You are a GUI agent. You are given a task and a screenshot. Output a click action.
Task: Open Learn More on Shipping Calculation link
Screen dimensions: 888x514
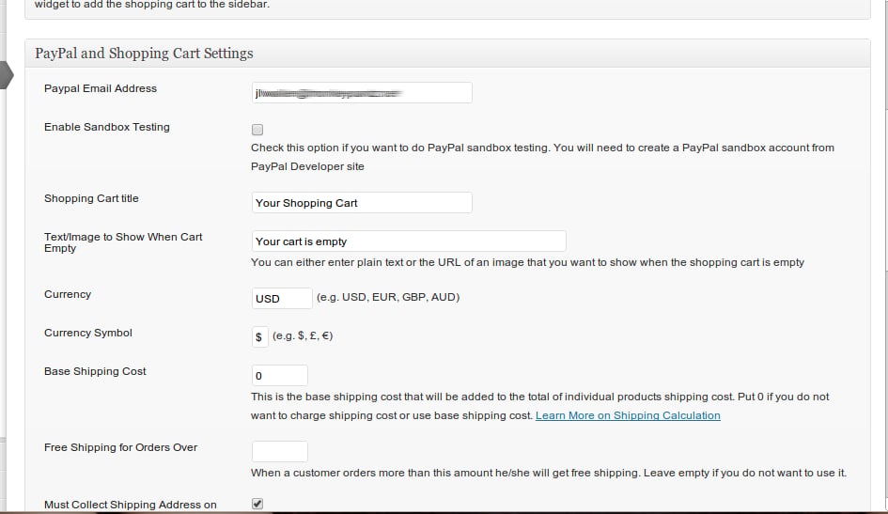pos(628,415)
